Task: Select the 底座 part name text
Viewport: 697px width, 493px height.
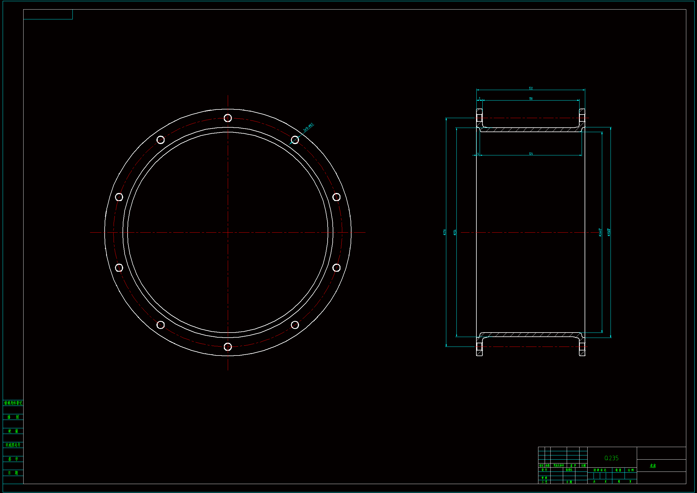Action: (x=653, y=466)
